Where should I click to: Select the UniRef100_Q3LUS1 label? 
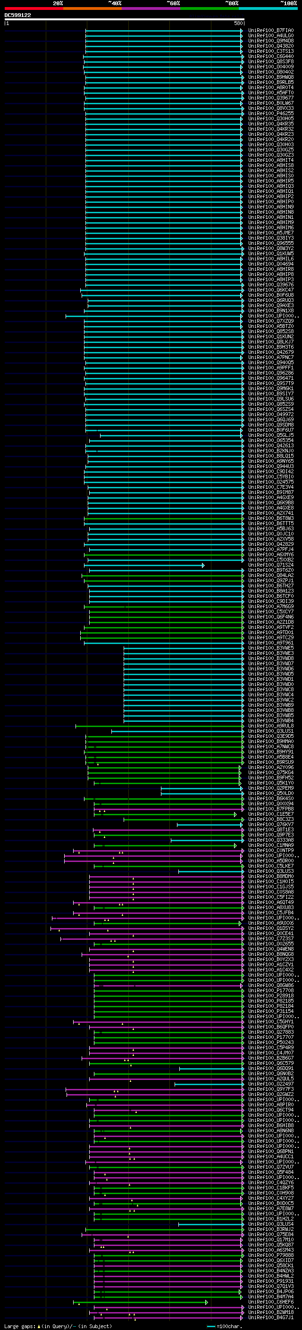(x=270, y=730)
